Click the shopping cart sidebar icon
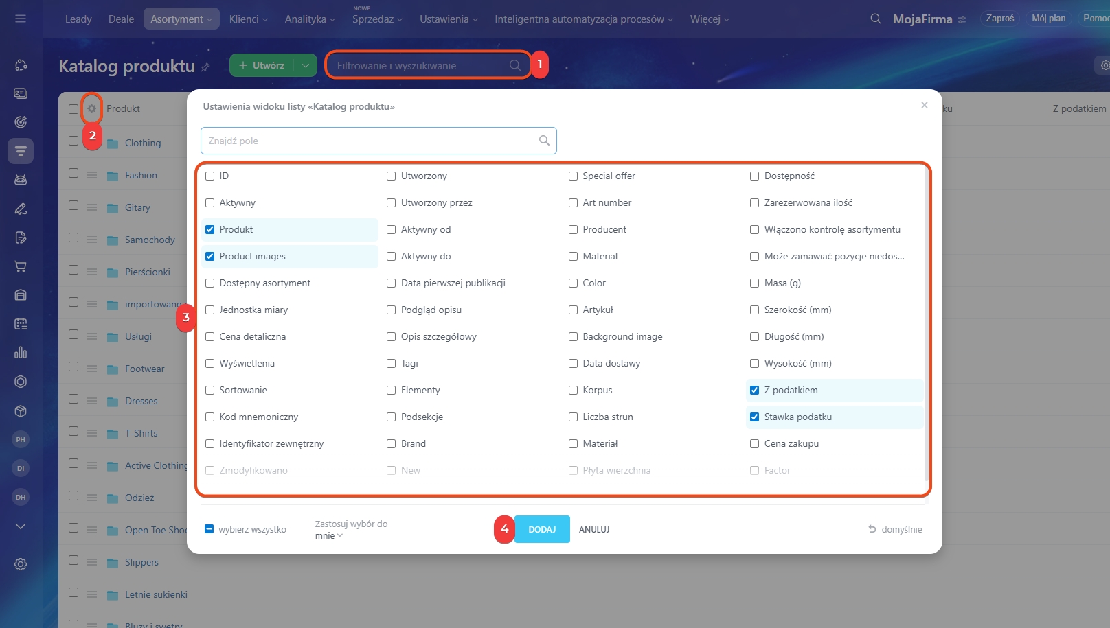The height and width of the screenshot is (628, 1110). coord(21,266)
